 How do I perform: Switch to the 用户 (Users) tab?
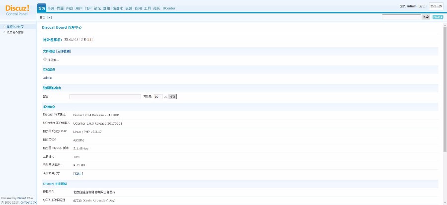(x=79, y=8)
